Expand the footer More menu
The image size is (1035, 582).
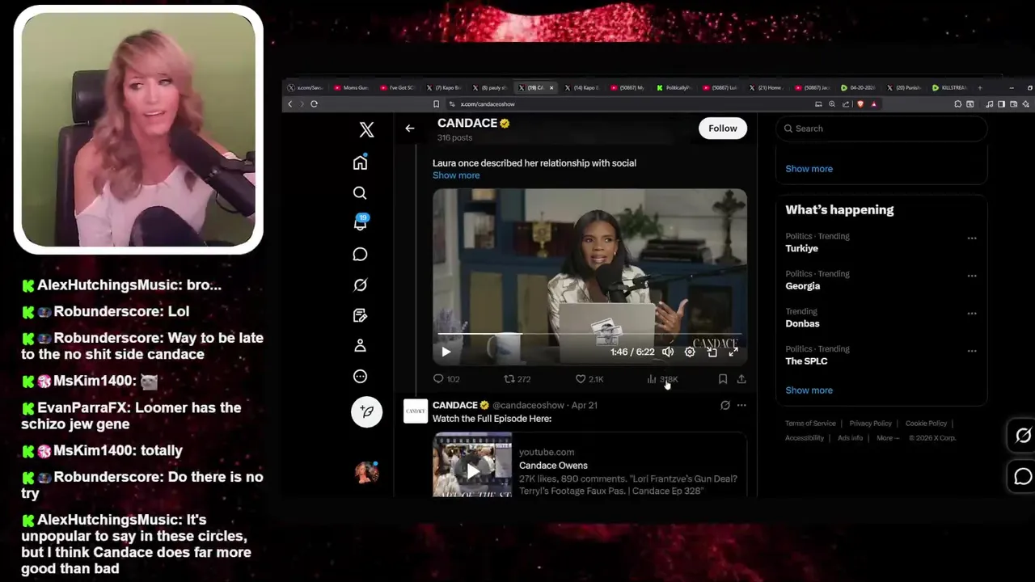[888, 438]
